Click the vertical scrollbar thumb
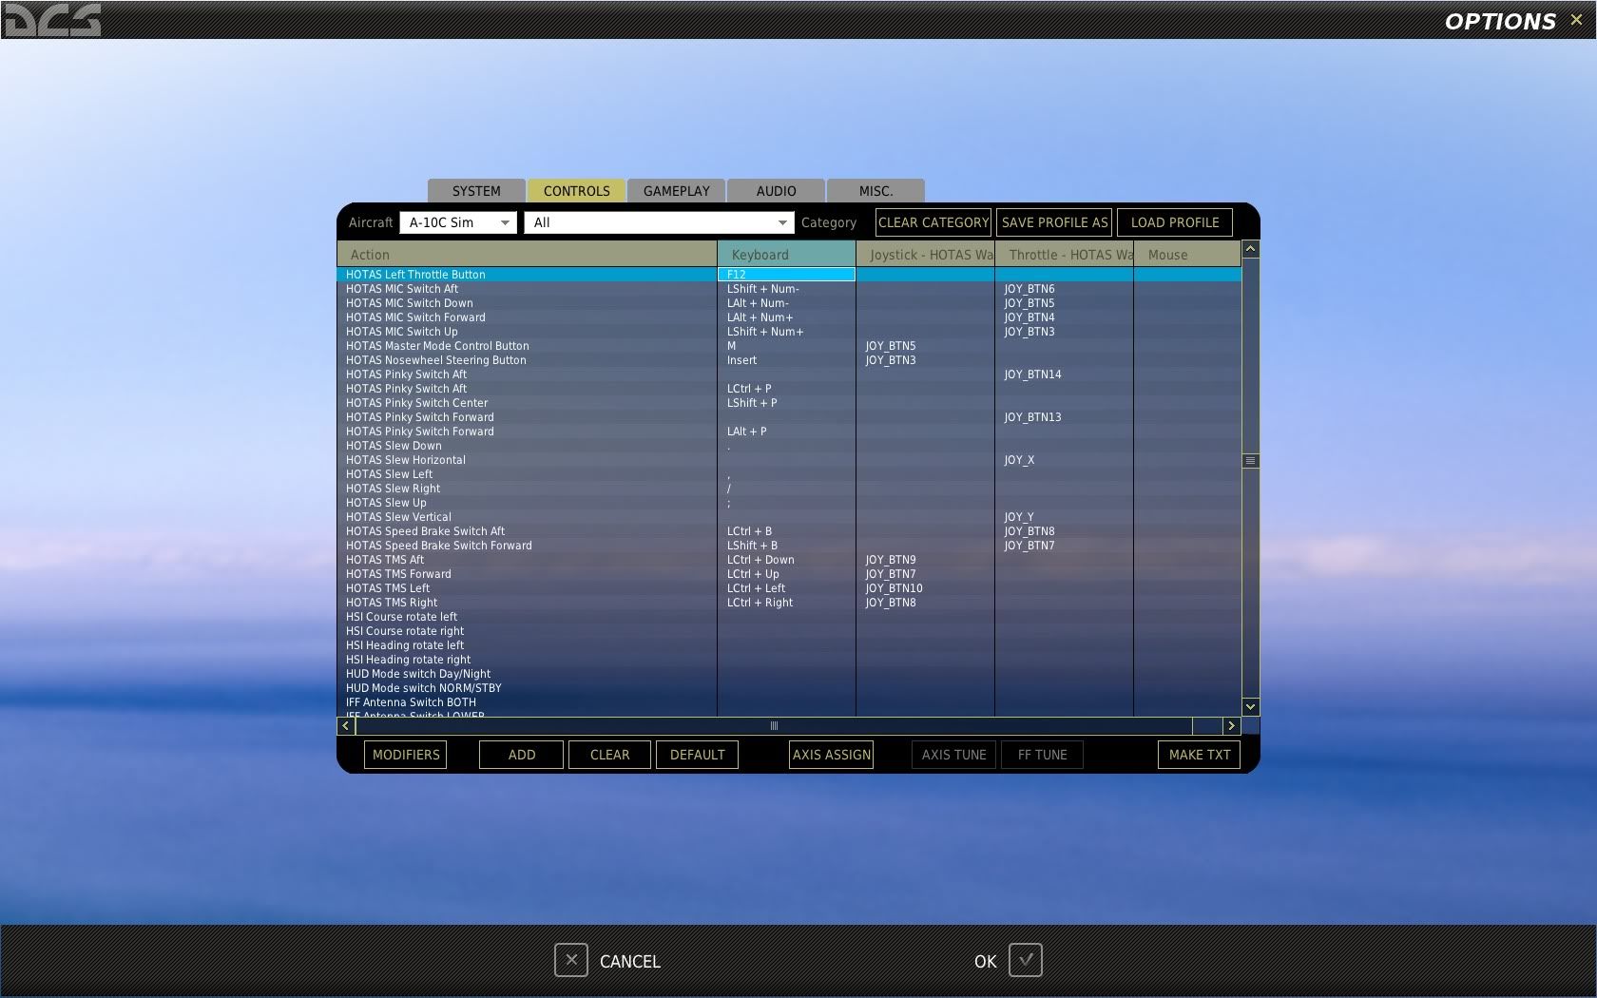This screenshot has height=998, width=1597. (1250, 460)
